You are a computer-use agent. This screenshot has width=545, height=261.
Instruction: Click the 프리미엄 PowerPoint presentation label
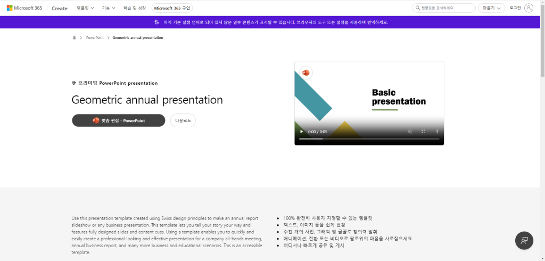118,83
